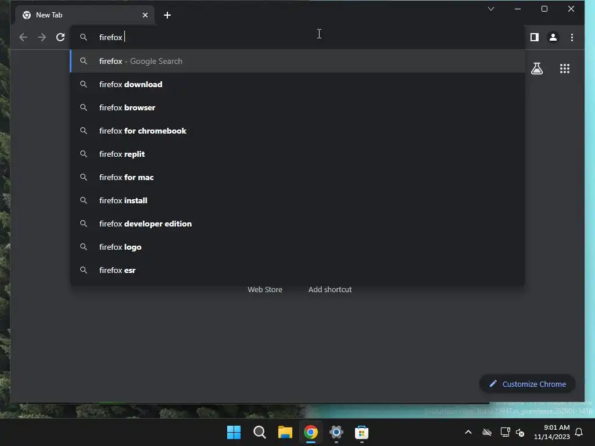595x446 pixels.
Task: Open the Chrome Labs flask icon
Action: click(536, 69)
